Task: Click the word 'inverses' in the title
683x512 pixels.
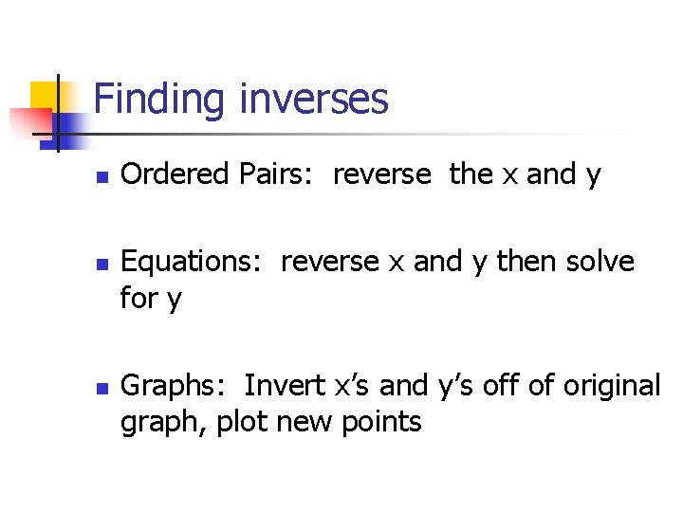Action: [x=314, y=101]
